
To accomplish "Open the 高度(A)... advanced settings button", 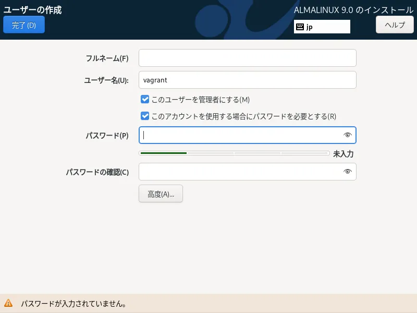I will tap(161, 194).
